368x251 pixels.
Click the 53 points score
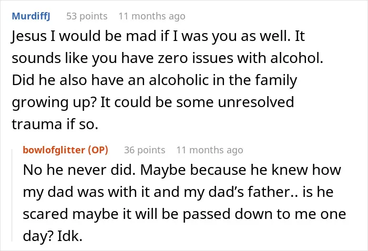(87, 16)
